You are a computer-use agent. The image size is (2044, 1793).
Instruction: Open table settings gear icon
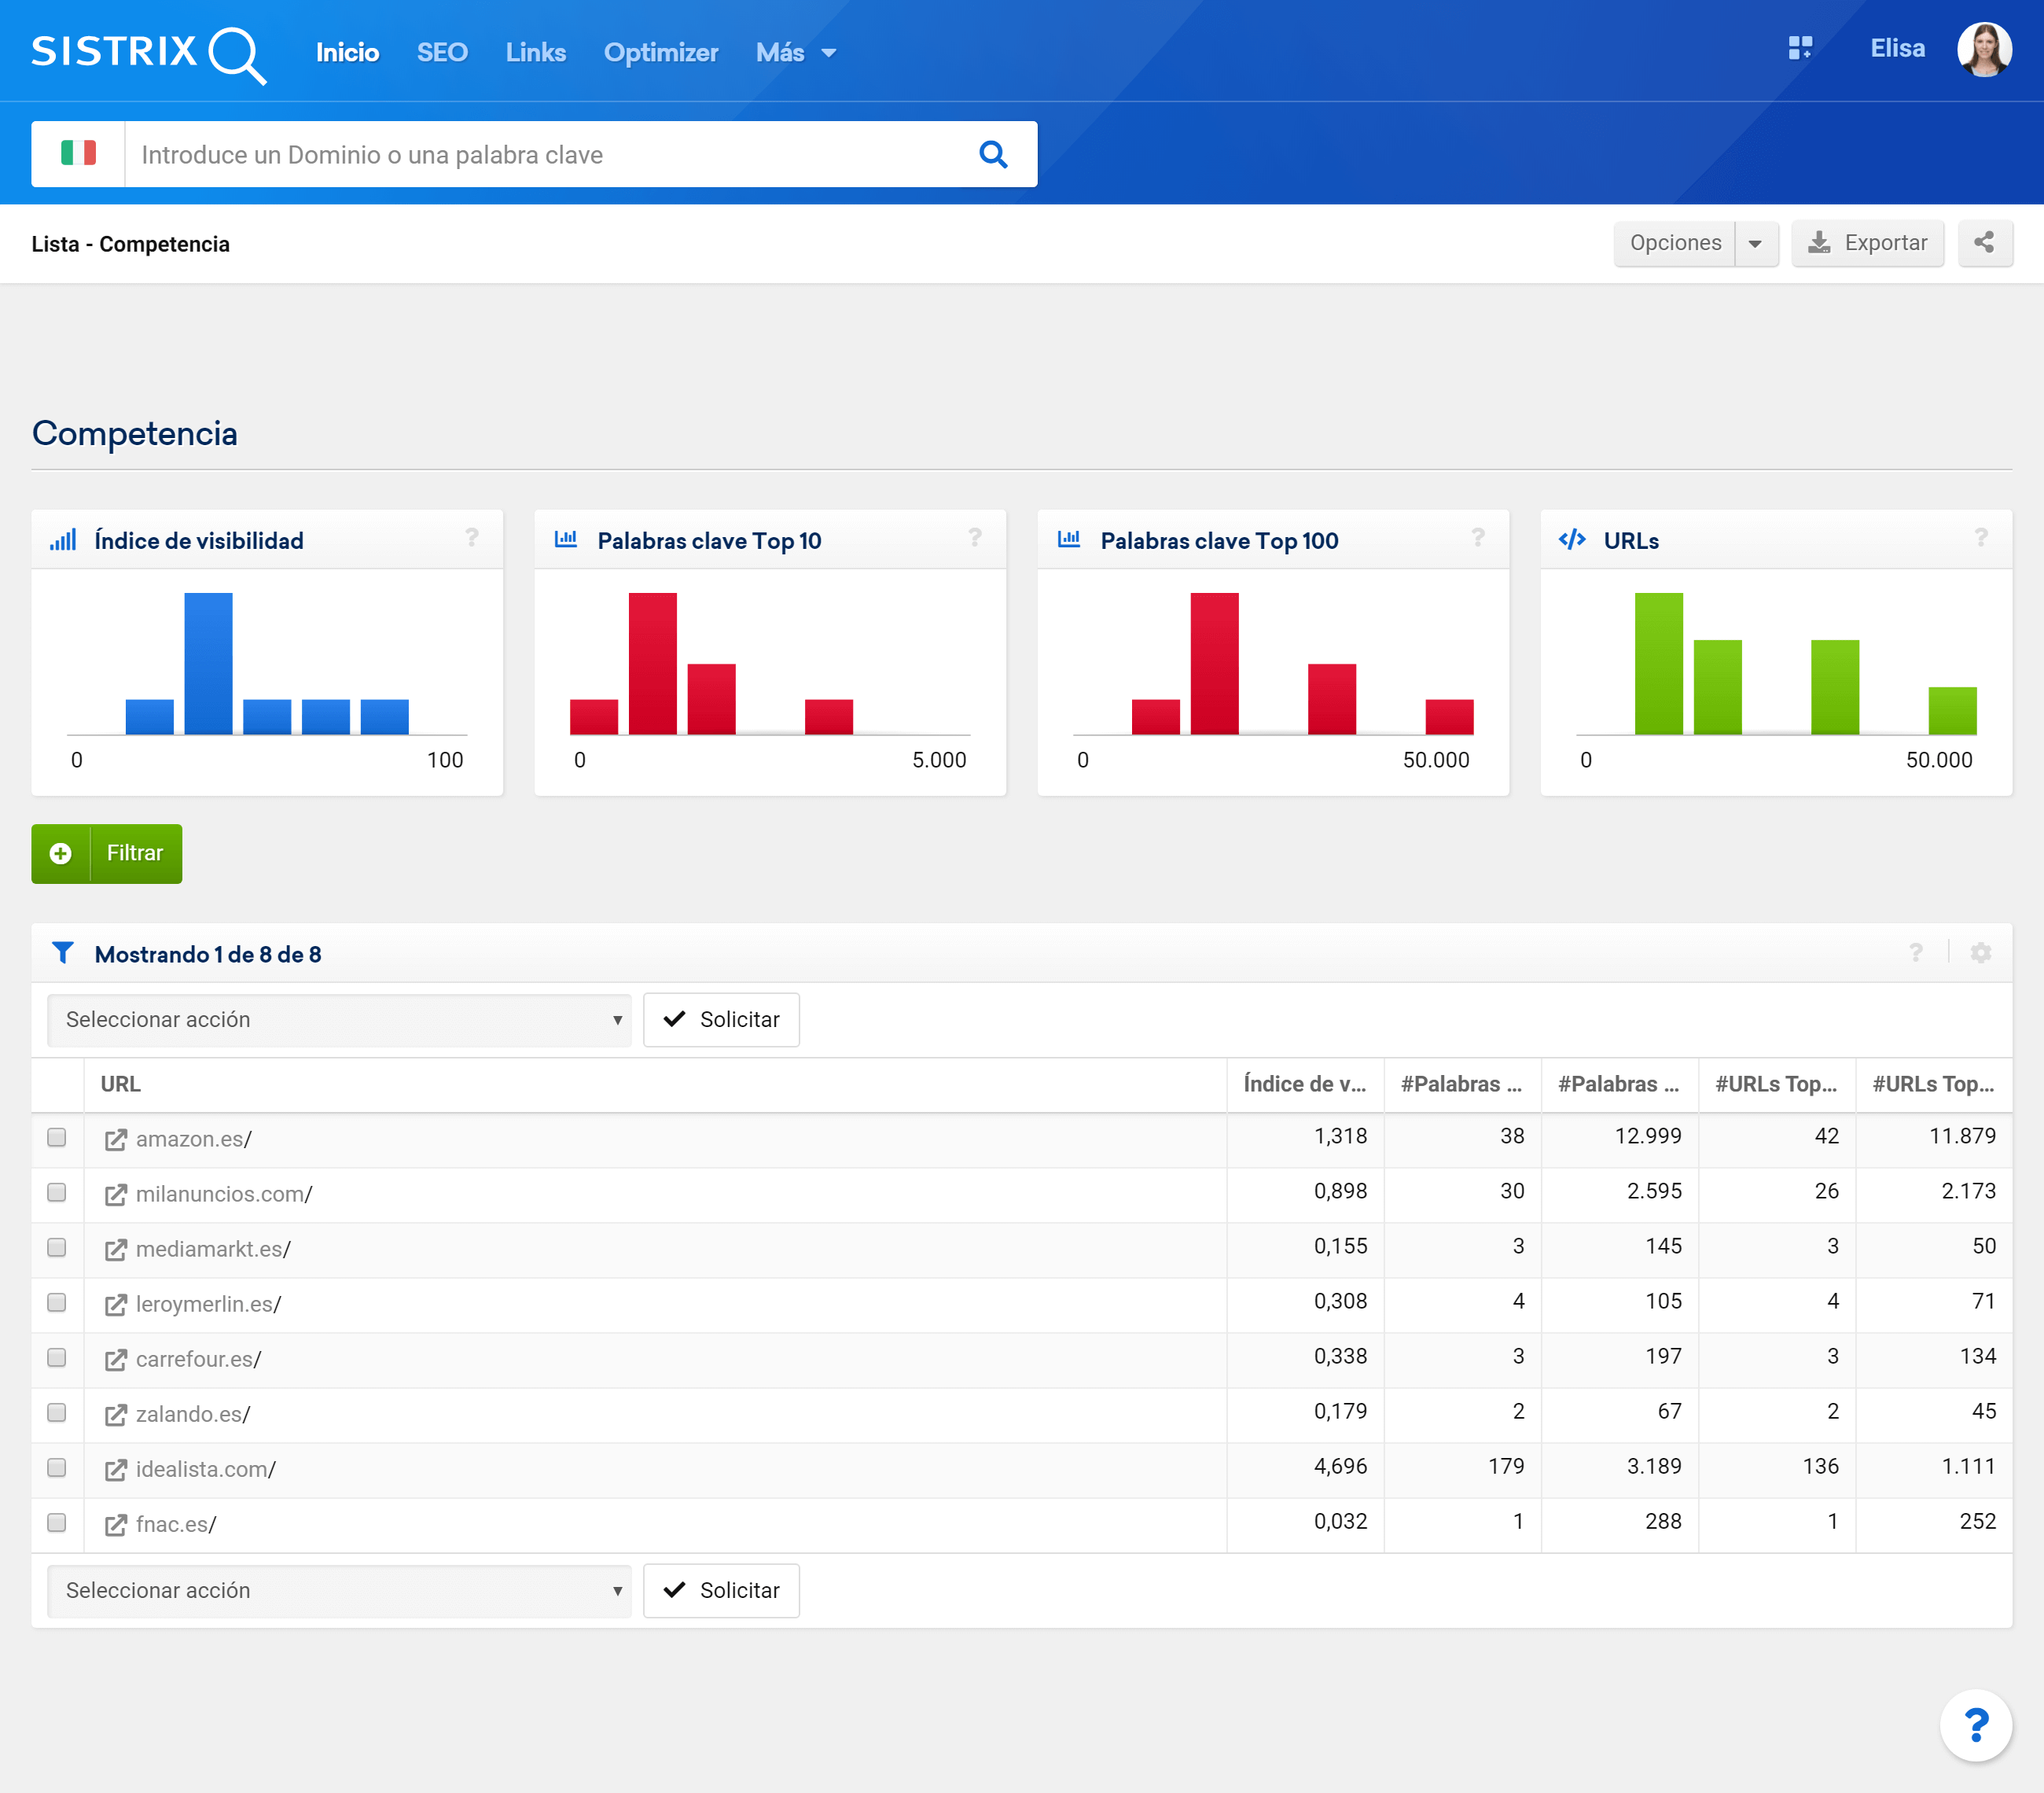click(1980, 952)
